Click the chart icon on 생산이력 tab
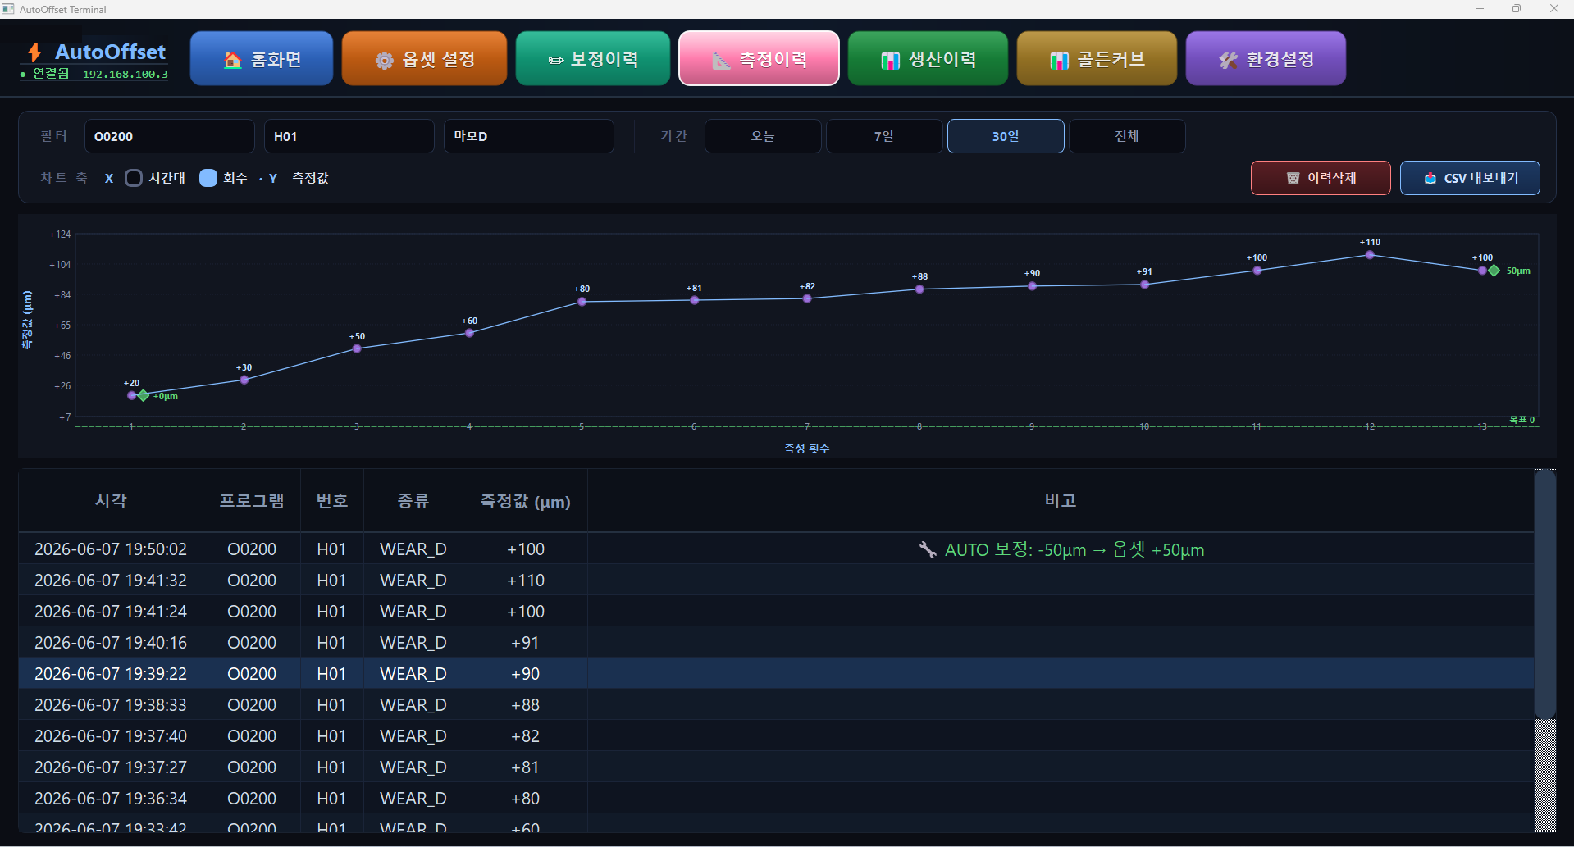Image resolution: width=1574 pixels, height=847 pixels. coord(890,60)
